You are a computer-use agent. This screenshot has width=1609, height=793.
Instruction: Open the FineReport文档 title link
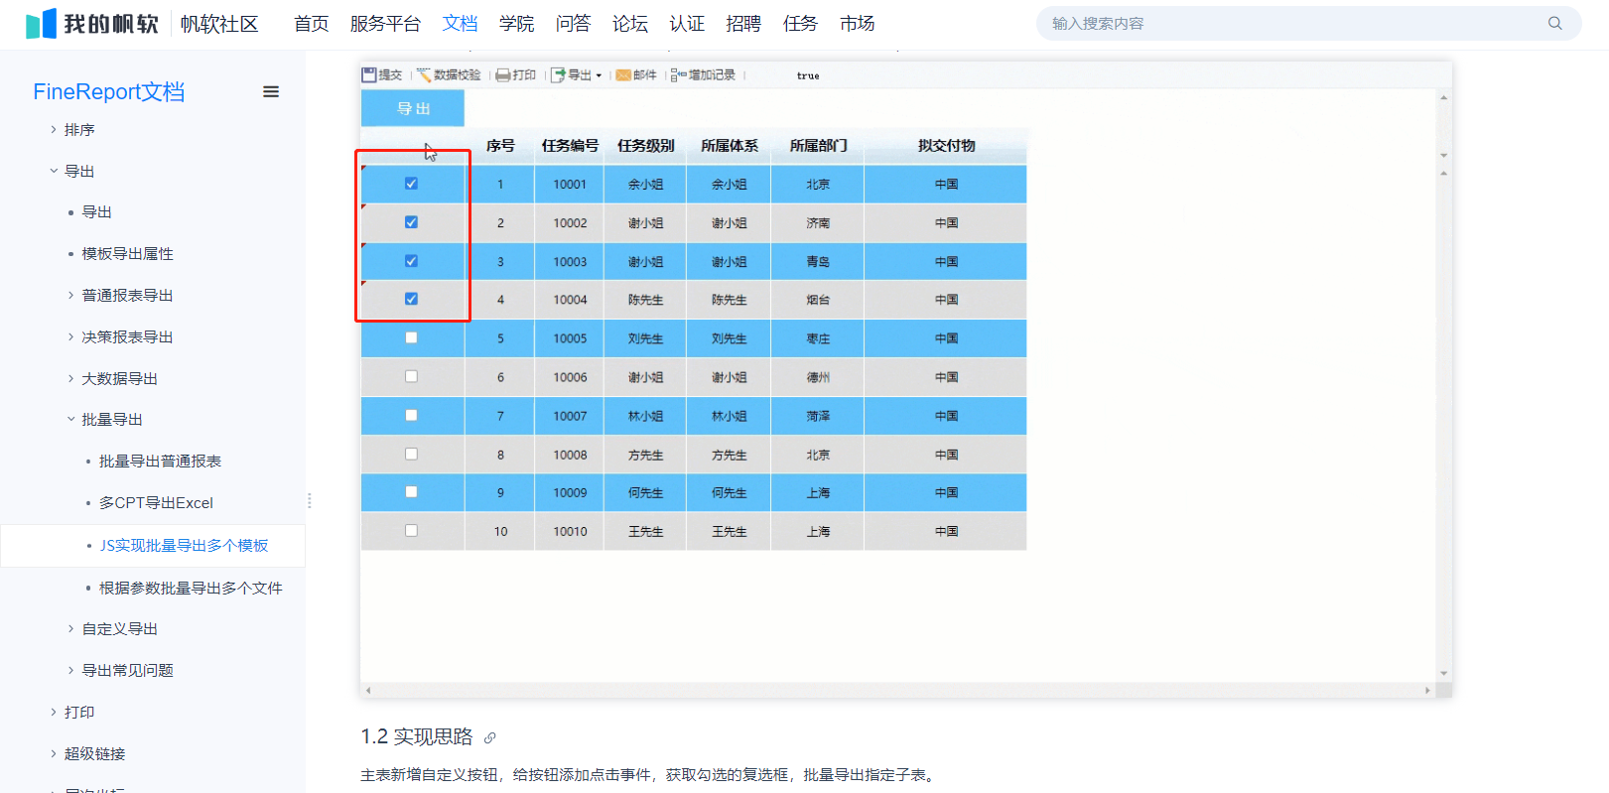[109, 91]
